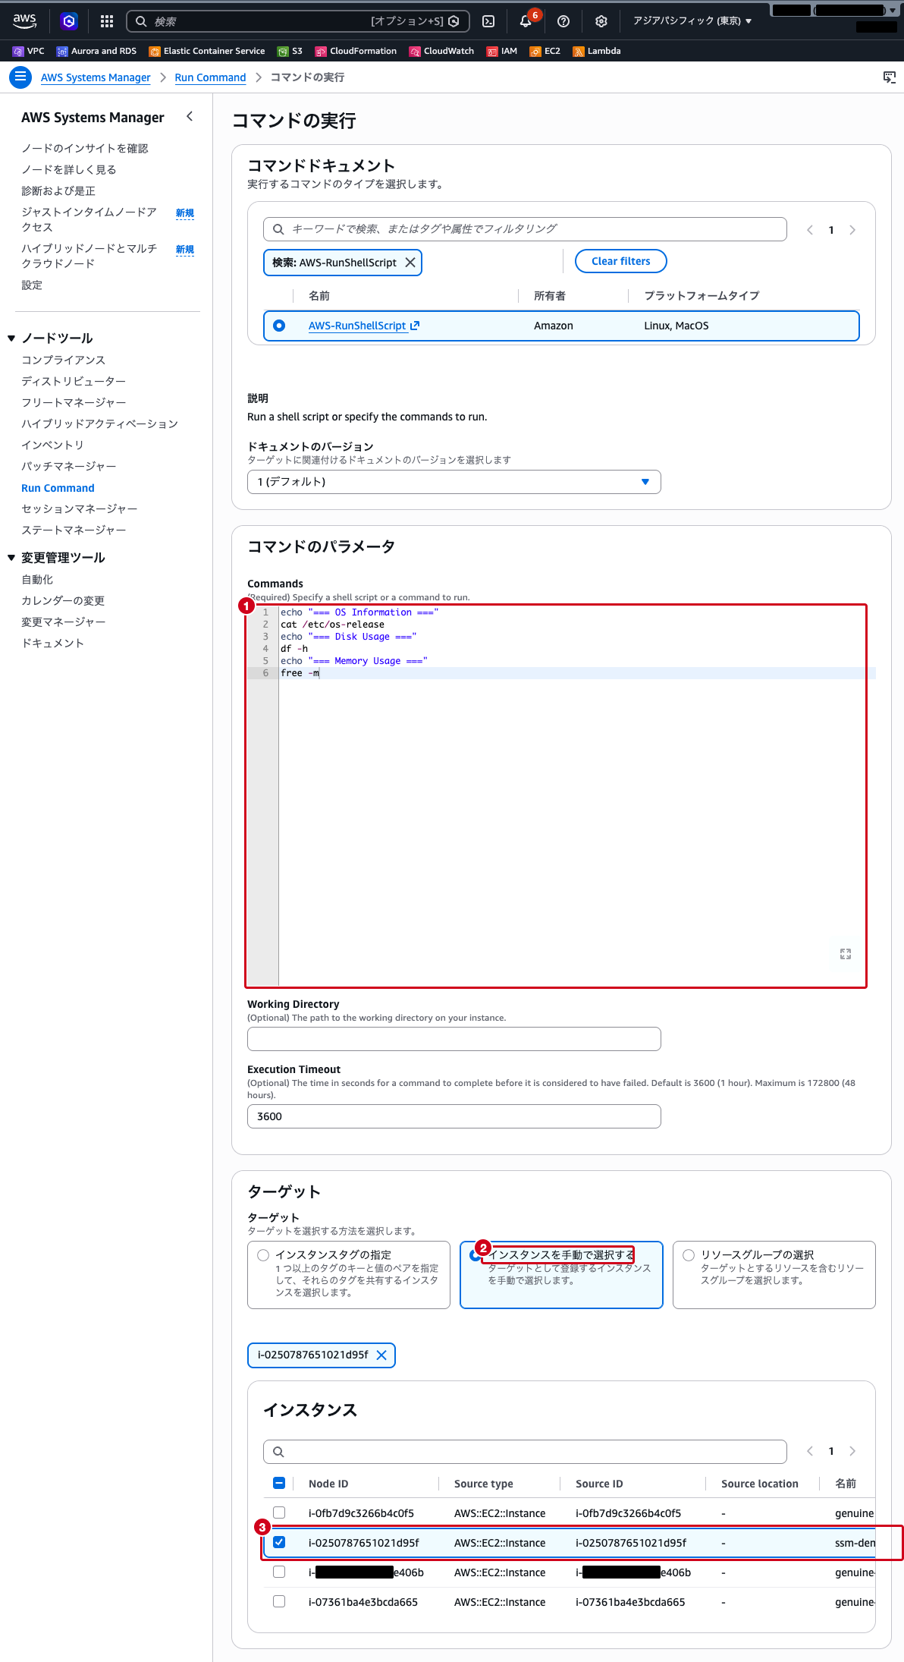Collapse the 変更管理ツール section
The height and width of the screenshot is (1662, 904).
(11, 558)
